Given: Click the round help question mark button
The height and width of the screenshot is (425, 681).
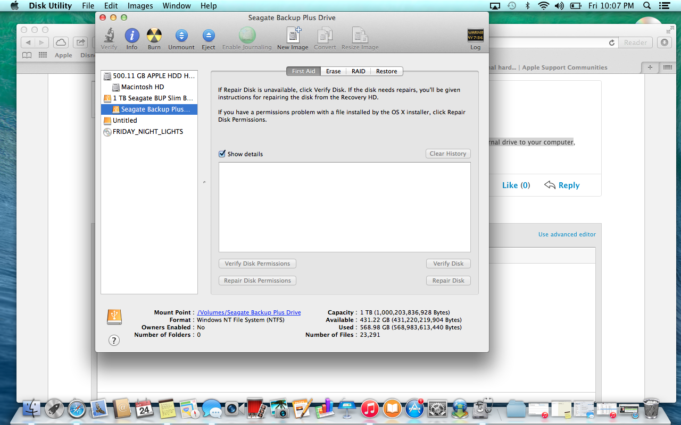Looking at the screenshot, I should point(114,341).
